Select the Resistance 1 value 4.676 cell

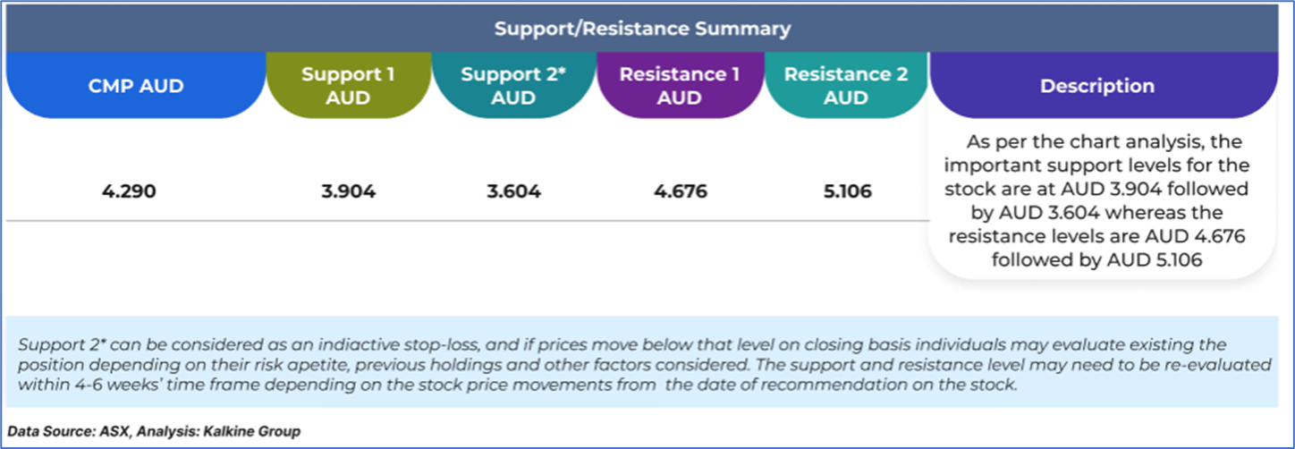coord(680,191)
